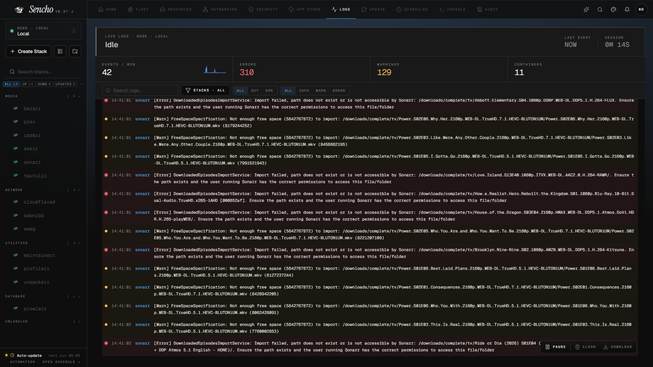The width and height of the screenshot is (653, 367).
Task: Open the UTILITIES group options menu
Action: [68, 243]
